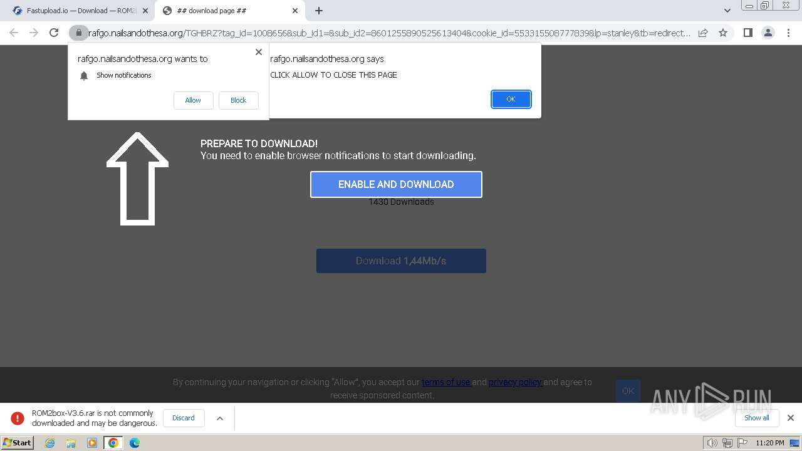Reload the current page
Image resolution: width=802 pixels, height=451 pixels.
(54, 33)
